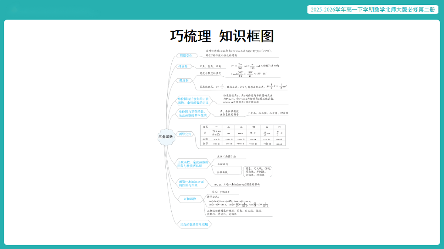Click the periodic definition text '若对任意的x∈D'
The width and height of the screenshot is (444, 249).
pos(239,51)
